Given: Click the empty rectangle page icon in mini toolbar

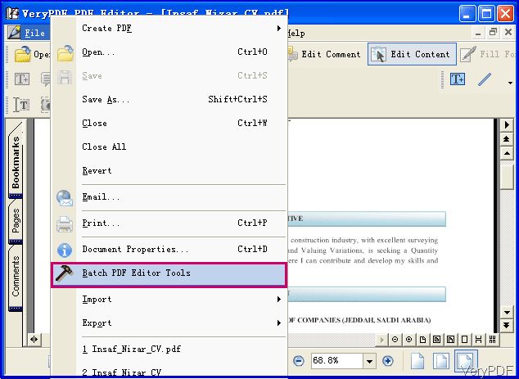Looking at the screenshot, I should pyautogui.click(x=464, y=340).
